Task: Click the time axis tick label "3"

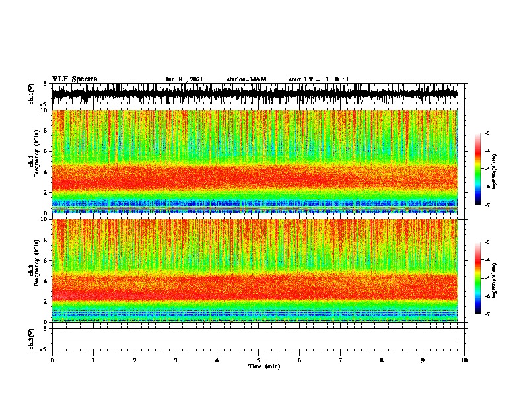Action: pos(176,360)
